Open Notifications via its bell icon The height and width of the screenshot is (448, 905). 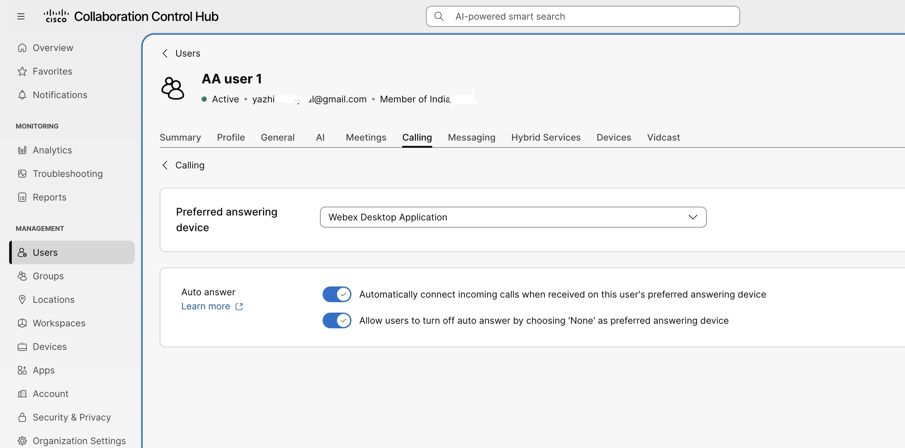pos(22,95)
